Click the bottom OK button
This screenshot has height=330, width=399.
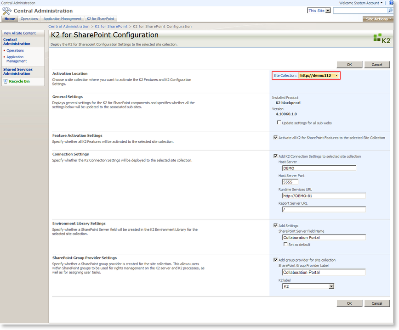coord(349,303)
